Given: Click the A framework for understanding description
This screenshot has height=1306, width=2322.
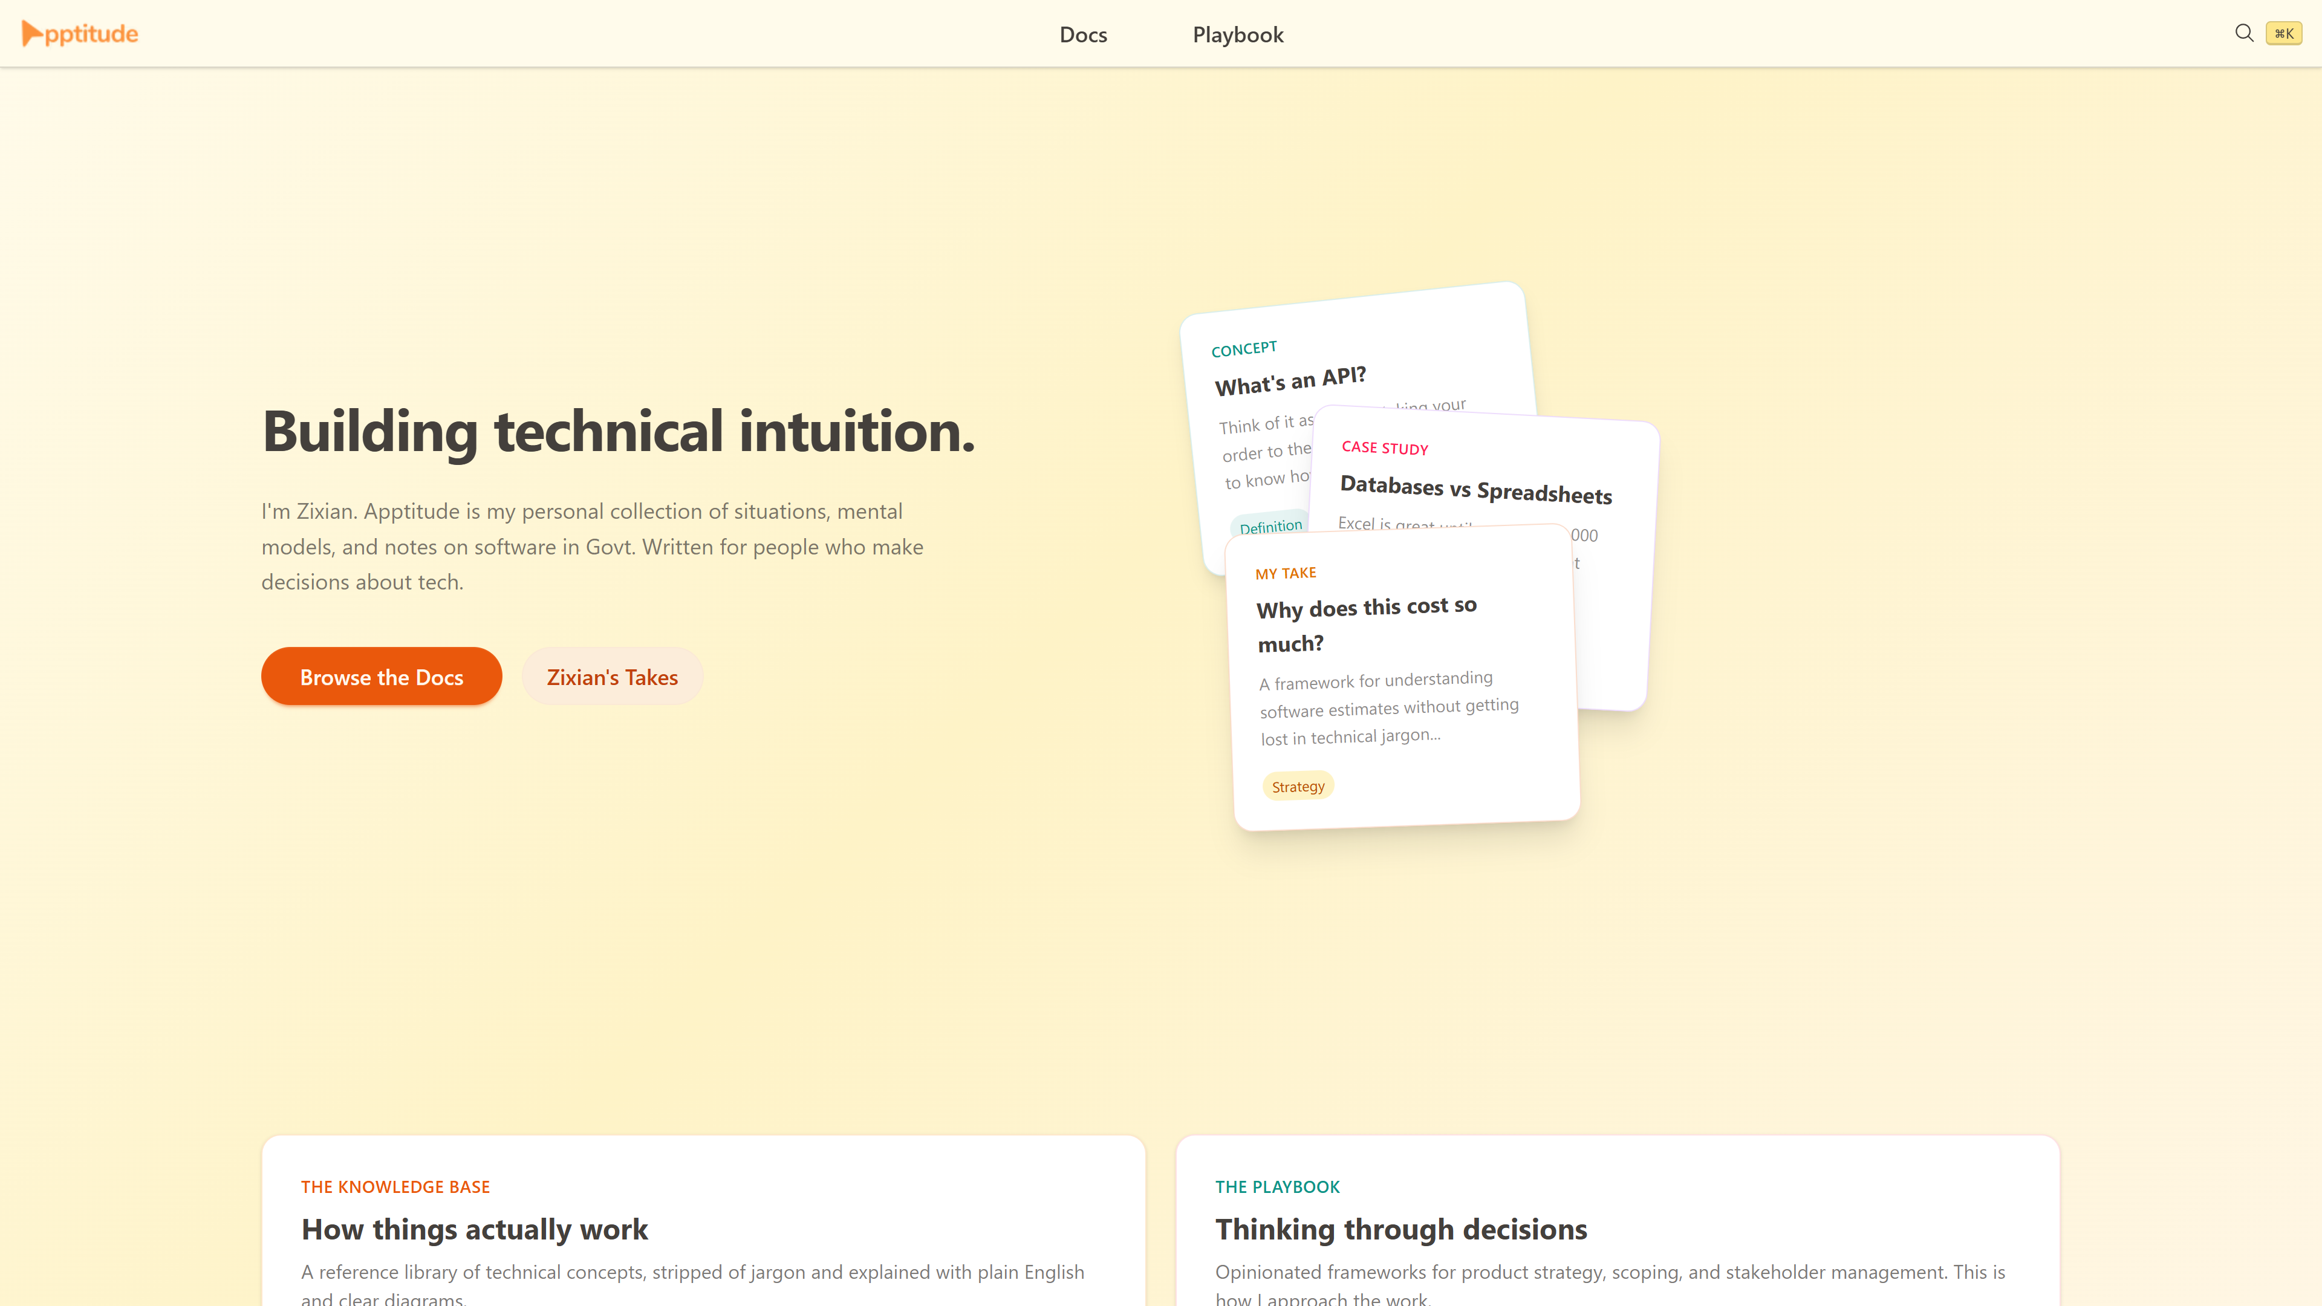Looking at the screenshot, I should [x=1389, y=709].
